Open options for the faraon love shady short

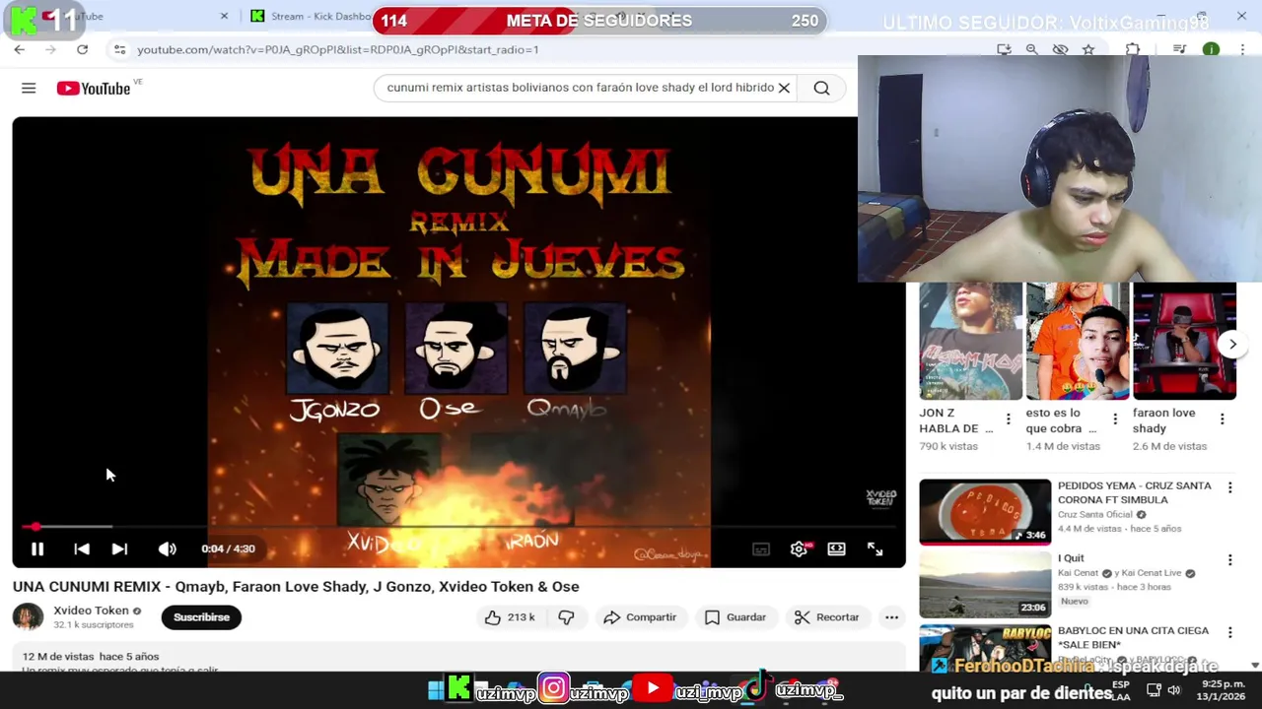(1222, 419)
